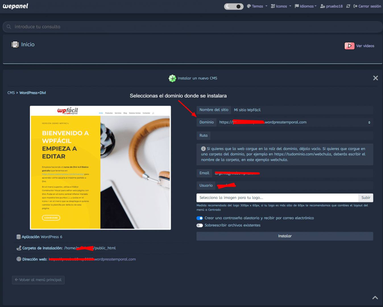The width and height of the screenshot is (383, 307).
Task: Click the Ruta input field
Action: point(292,136)
